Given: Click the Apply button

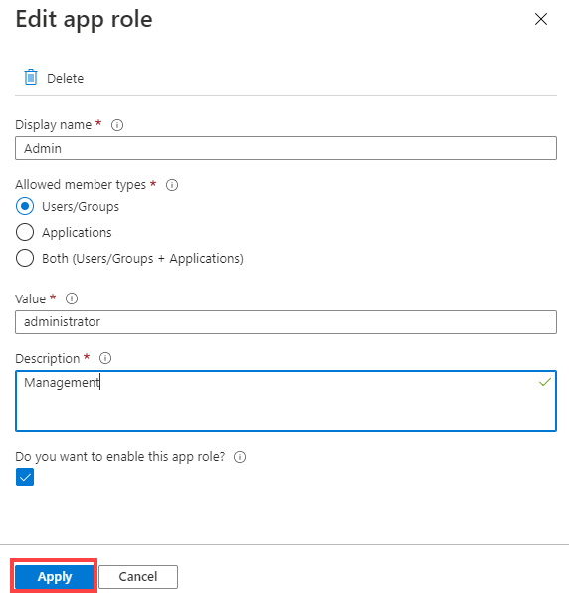Looking at the screenshot, I should tap(55, 576).
